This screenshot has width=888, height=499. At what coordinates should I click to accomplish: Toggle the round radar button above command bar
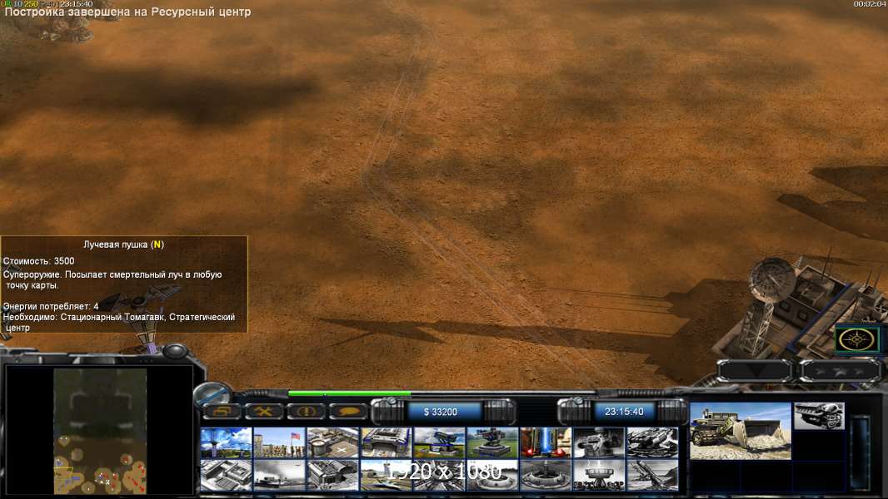point(213,393)
